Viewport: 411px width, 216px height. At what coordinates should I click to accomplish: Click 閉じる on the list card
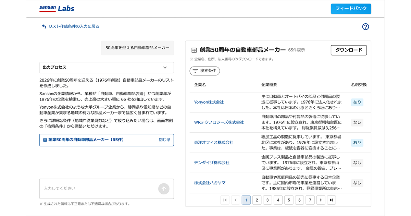click(164, 140)
